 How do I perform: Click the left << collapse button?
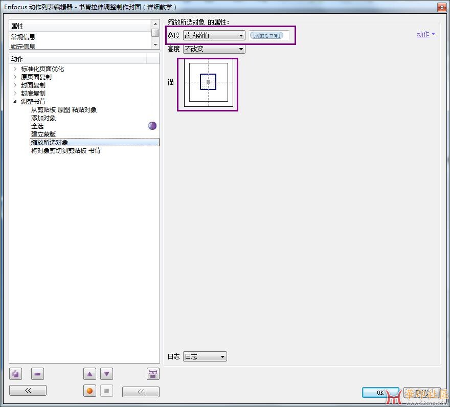pos(28,390)
